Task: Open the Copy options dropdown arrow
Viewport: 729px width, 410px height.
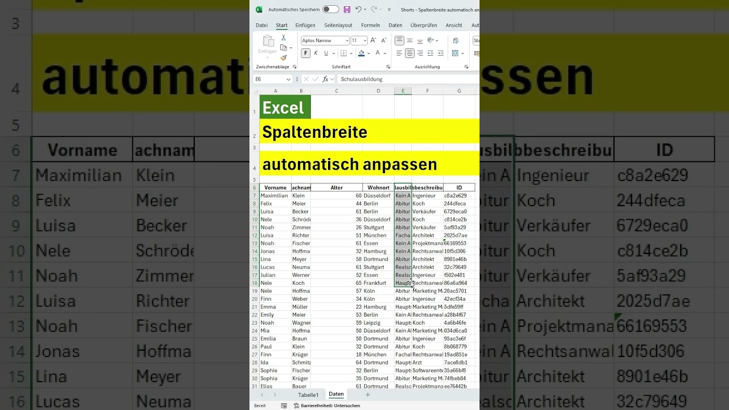Action: coord(291,48)
